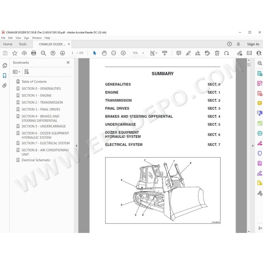Jump to SECTION 6 - DOZER EQUIPMENT bookmark
The image size is (263, 263).
[x=45, y=135]
